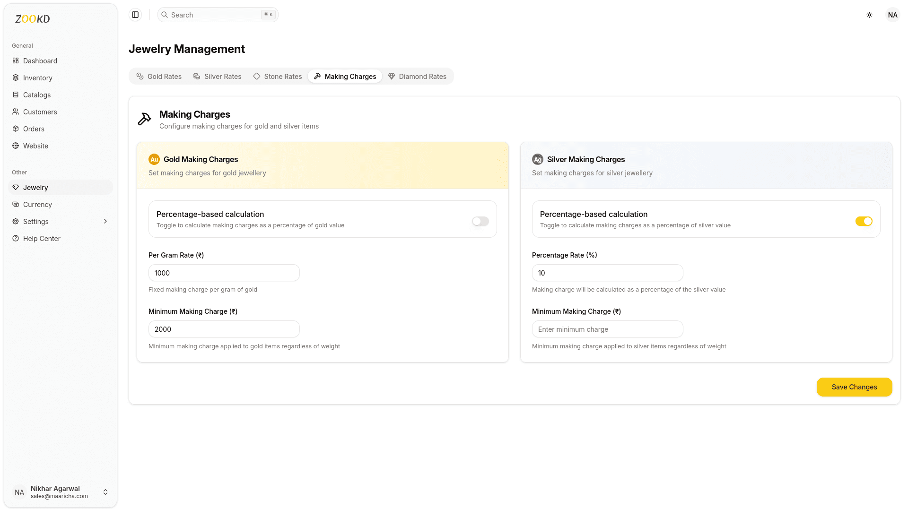Open the Help Center link
Image resolution: width=908 pixels, height=509 pixels.
(42, 239)
